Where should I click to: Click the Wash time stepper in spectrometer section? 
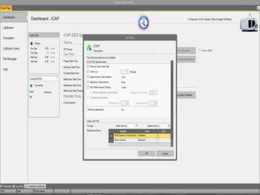pyautogui.click(x=125, y=103)
